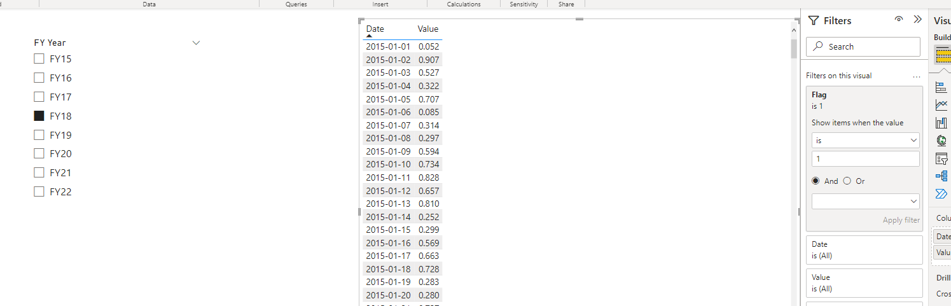Viewport: 951px width, 306px height.
Task: Open more options for Filters on this visual
Action: pyautogui.click(x=916, y=76)
